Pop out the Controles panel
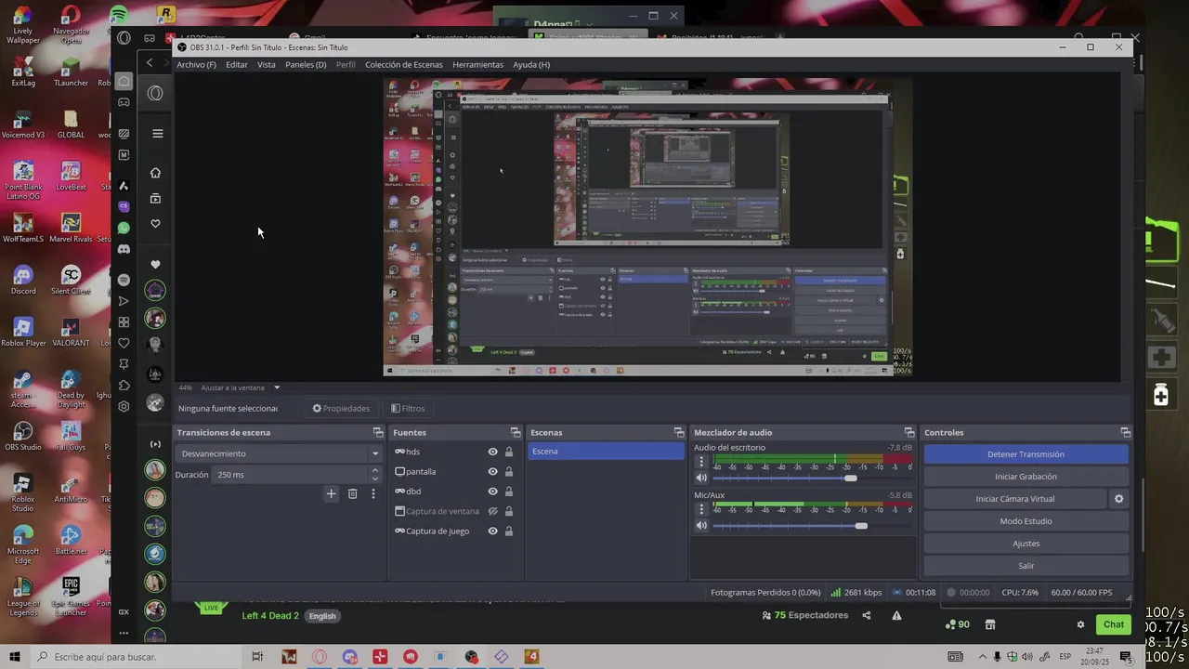Screen dimensions: 1189x669 [1125, 433]
